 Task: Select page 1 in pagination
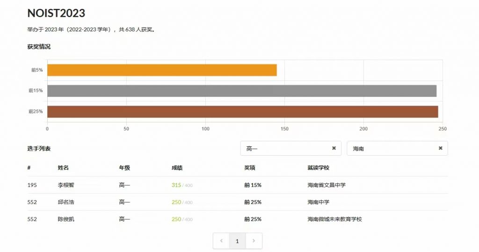(x=237, y=241)
